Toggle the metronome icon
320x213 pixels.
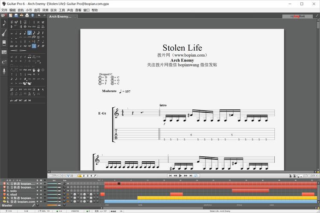(291, 176)
